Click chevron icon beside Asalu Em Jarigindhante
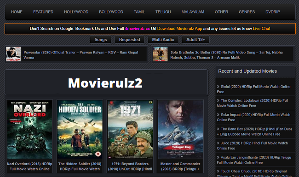The height and width of the screenshot is (177, 299). pyautogui.click(x=218, y=157)
